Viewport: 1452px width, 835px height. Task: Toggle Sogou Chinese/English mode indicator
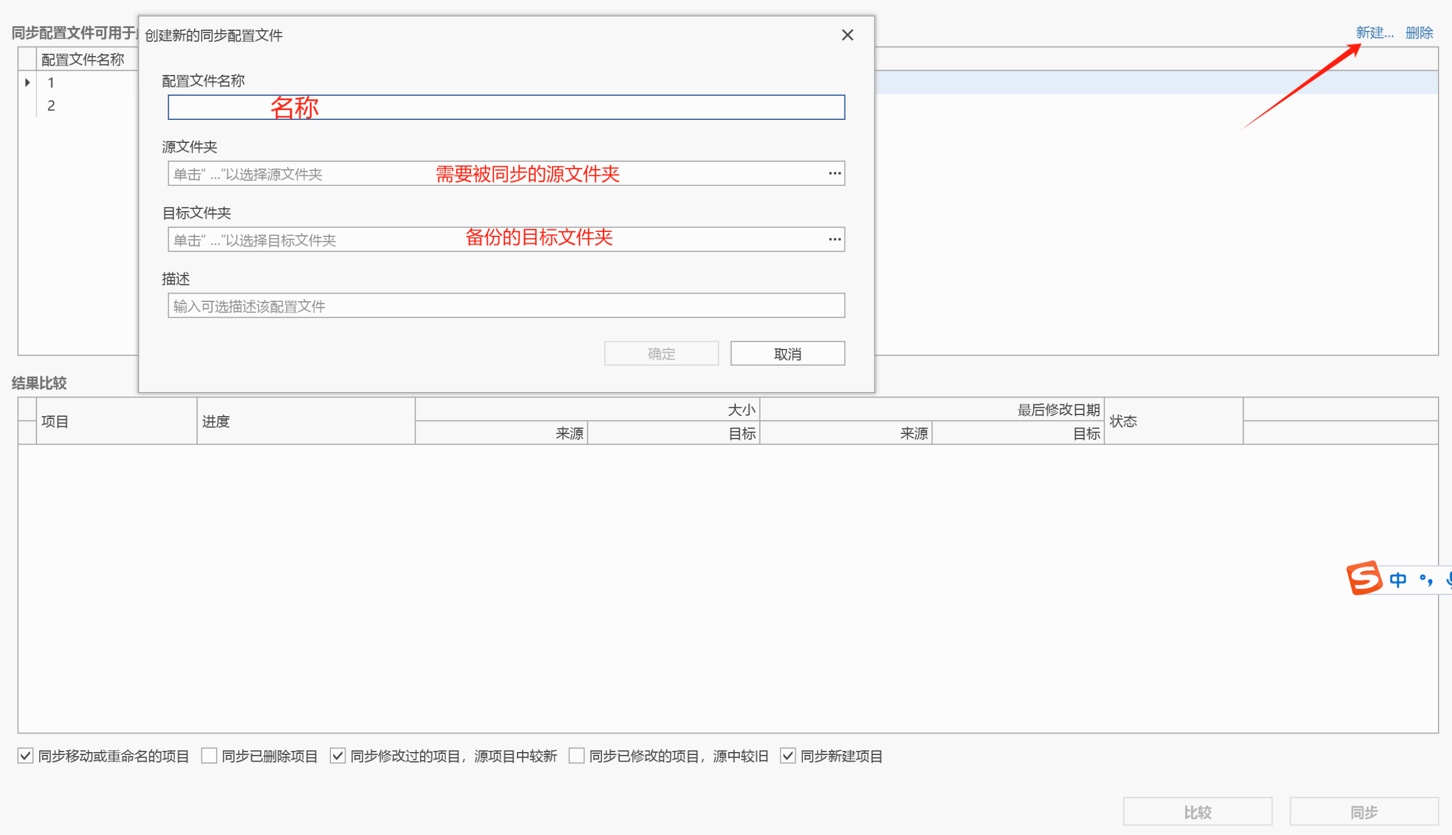point(1398,580)
